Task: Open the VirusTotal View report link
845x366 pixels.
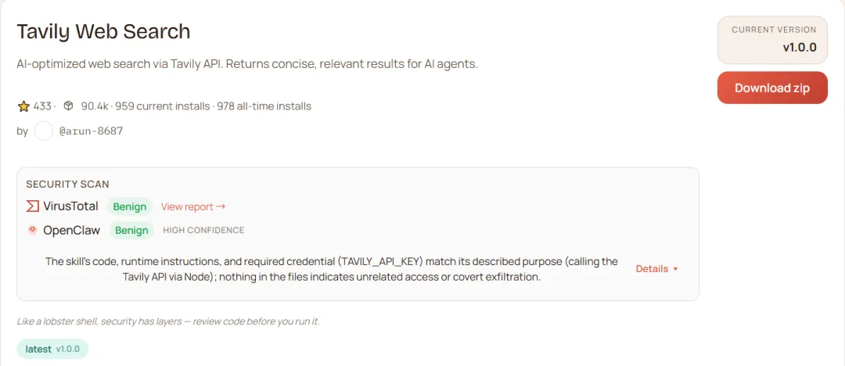Action: click(x=193, y=206)
